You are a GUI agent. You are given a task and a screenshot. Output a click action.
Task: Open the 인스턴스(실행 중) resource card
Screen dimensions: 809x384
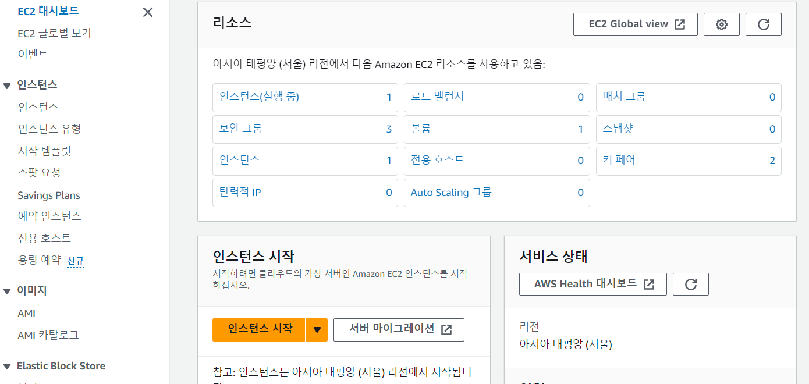tap(305, 98)
